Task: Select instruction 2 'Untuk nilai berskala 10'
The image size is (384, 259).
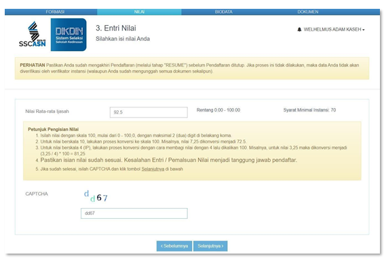Action: [x=143, y=141]
